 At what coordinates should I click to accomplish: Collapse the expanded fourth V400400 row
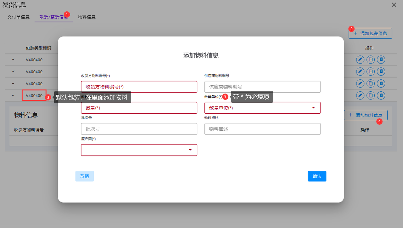(x=13, y=95)
